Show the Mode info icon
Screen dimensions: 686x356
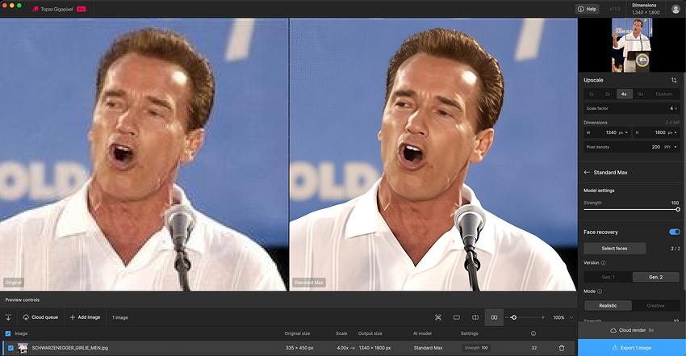click(x=600, y=291)
